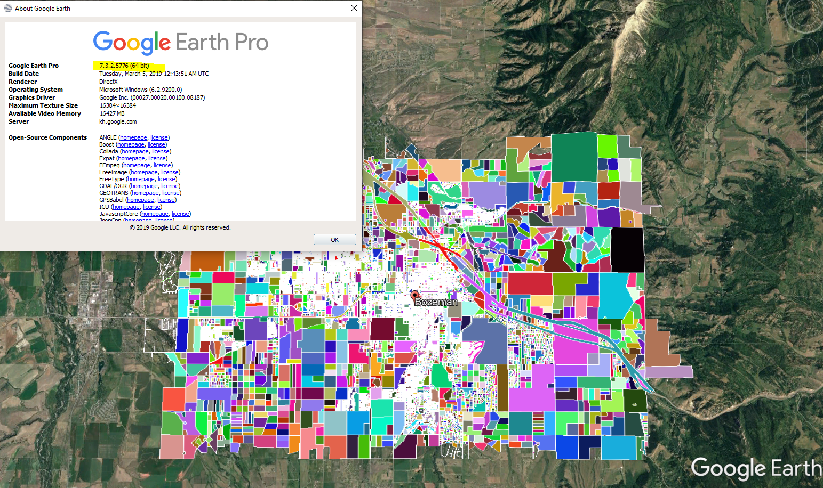Visit the GDAL/OGR homepage link
Viewport: 823px width, 488px height.
point(144,186)
